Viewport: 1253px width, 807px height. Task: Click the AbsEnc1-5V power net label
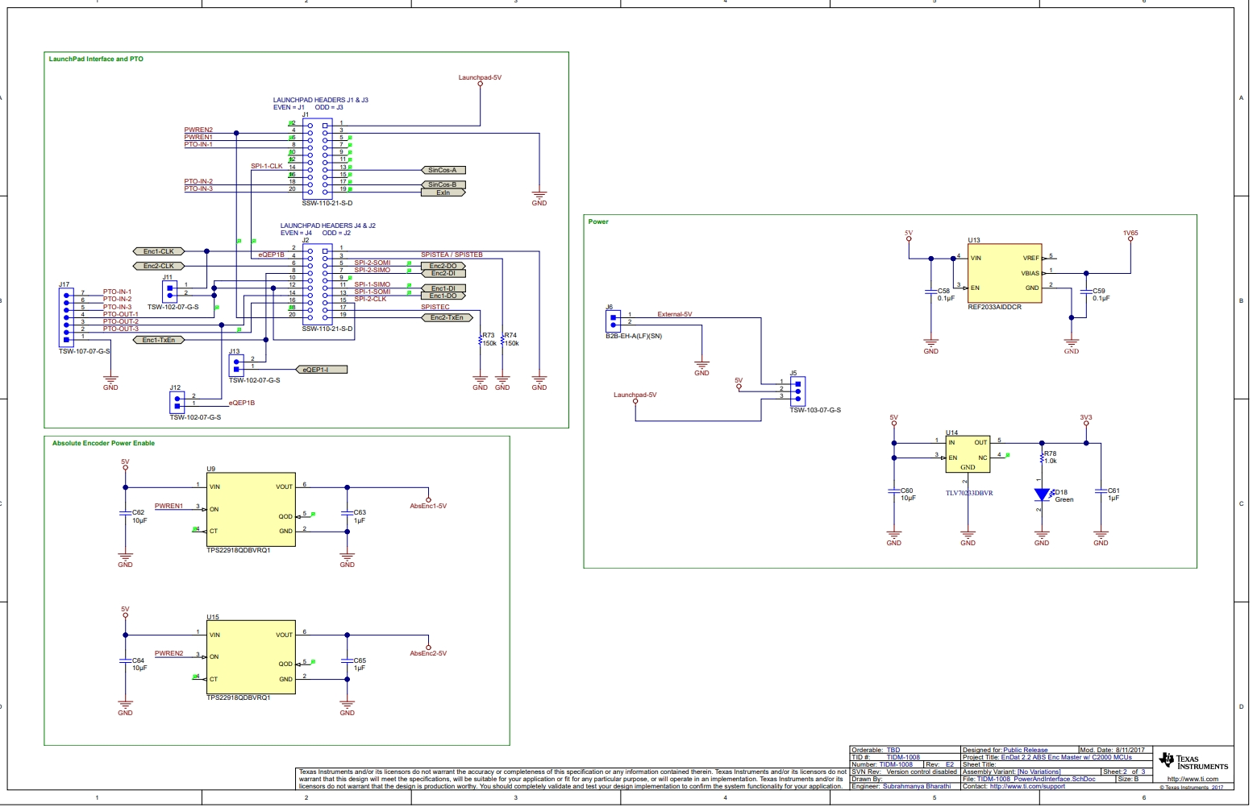pos(428,507)
